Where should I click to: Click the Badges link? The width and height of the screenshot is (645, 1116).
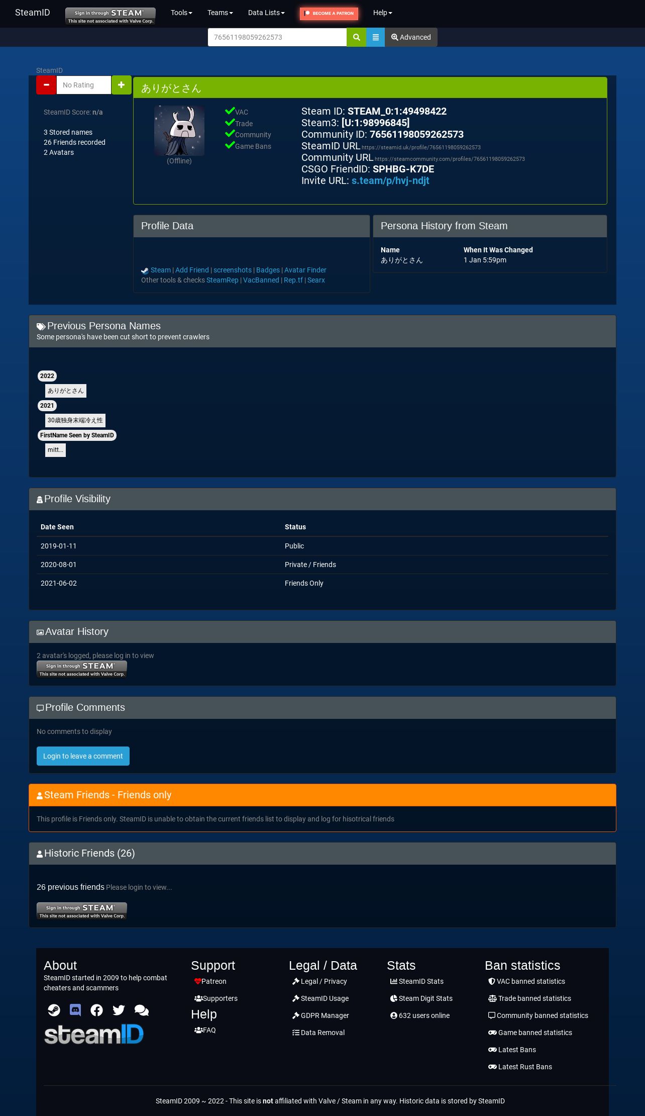(x=268, y=270)
